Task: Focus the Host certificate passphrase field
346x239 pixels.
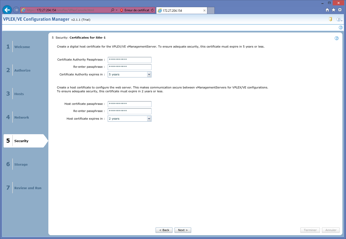Action: [129, 104]
